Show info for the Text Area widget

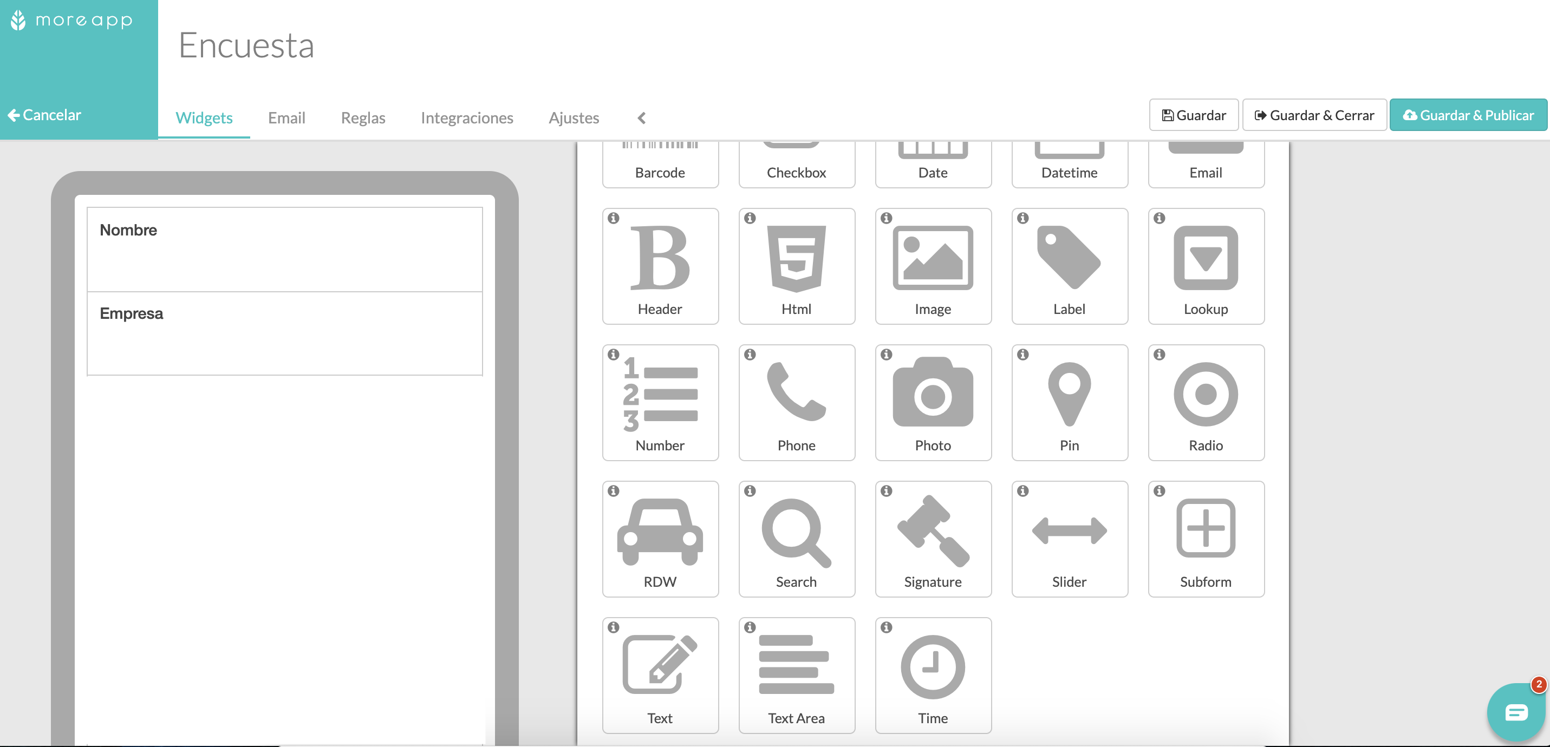[750, 628]
